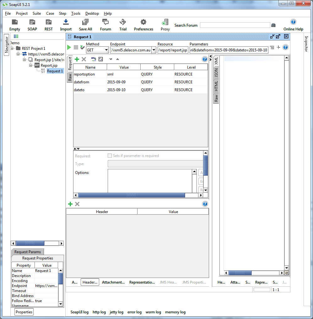Screen dimensions: 313x319
Task: Open the Project menu
Action: (x=22, y=13)
